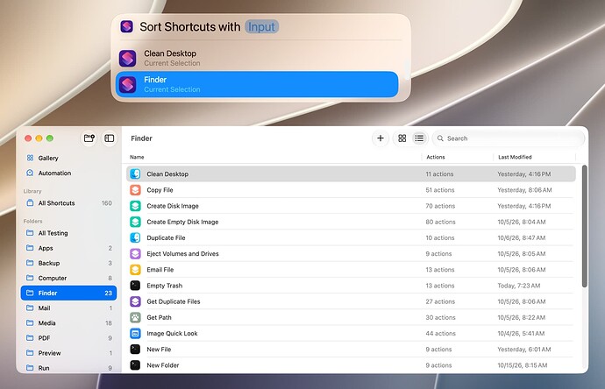The height and width of the screenshot is (389, 605).
Task: Click the Copy File shortcut icon
Action: point(135,190)
